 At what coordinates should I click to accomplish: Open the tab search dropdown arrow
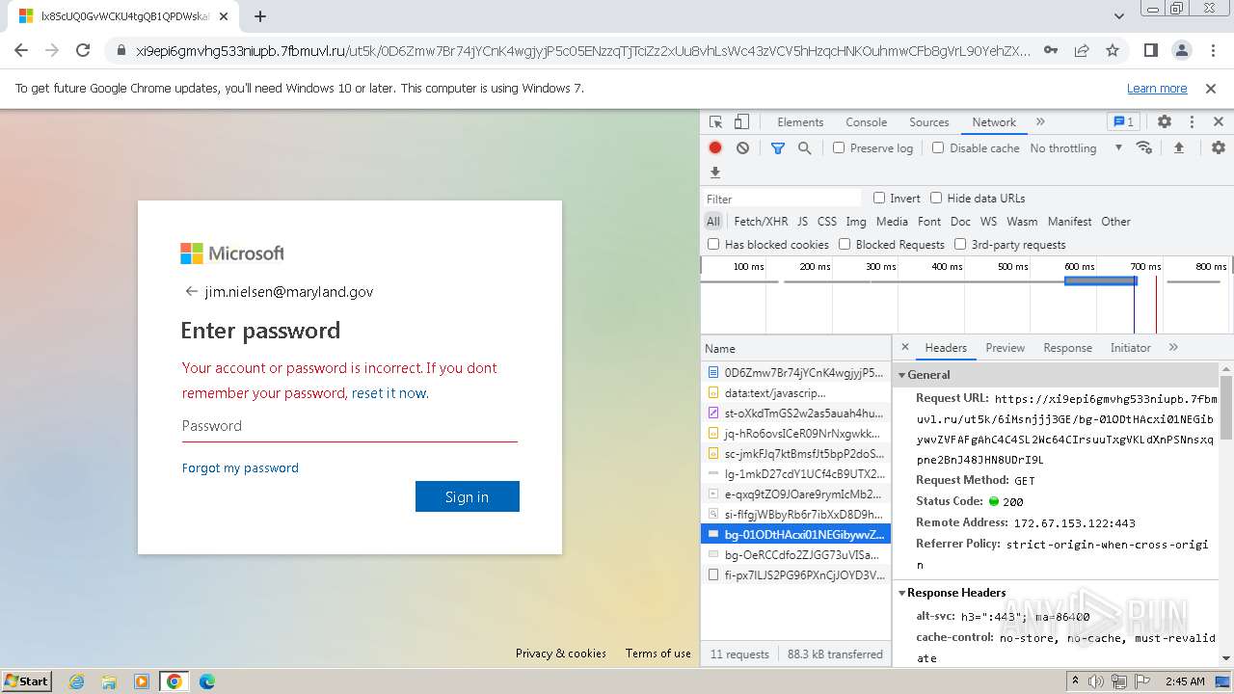pyautogui.click(x=1119, y=16)
